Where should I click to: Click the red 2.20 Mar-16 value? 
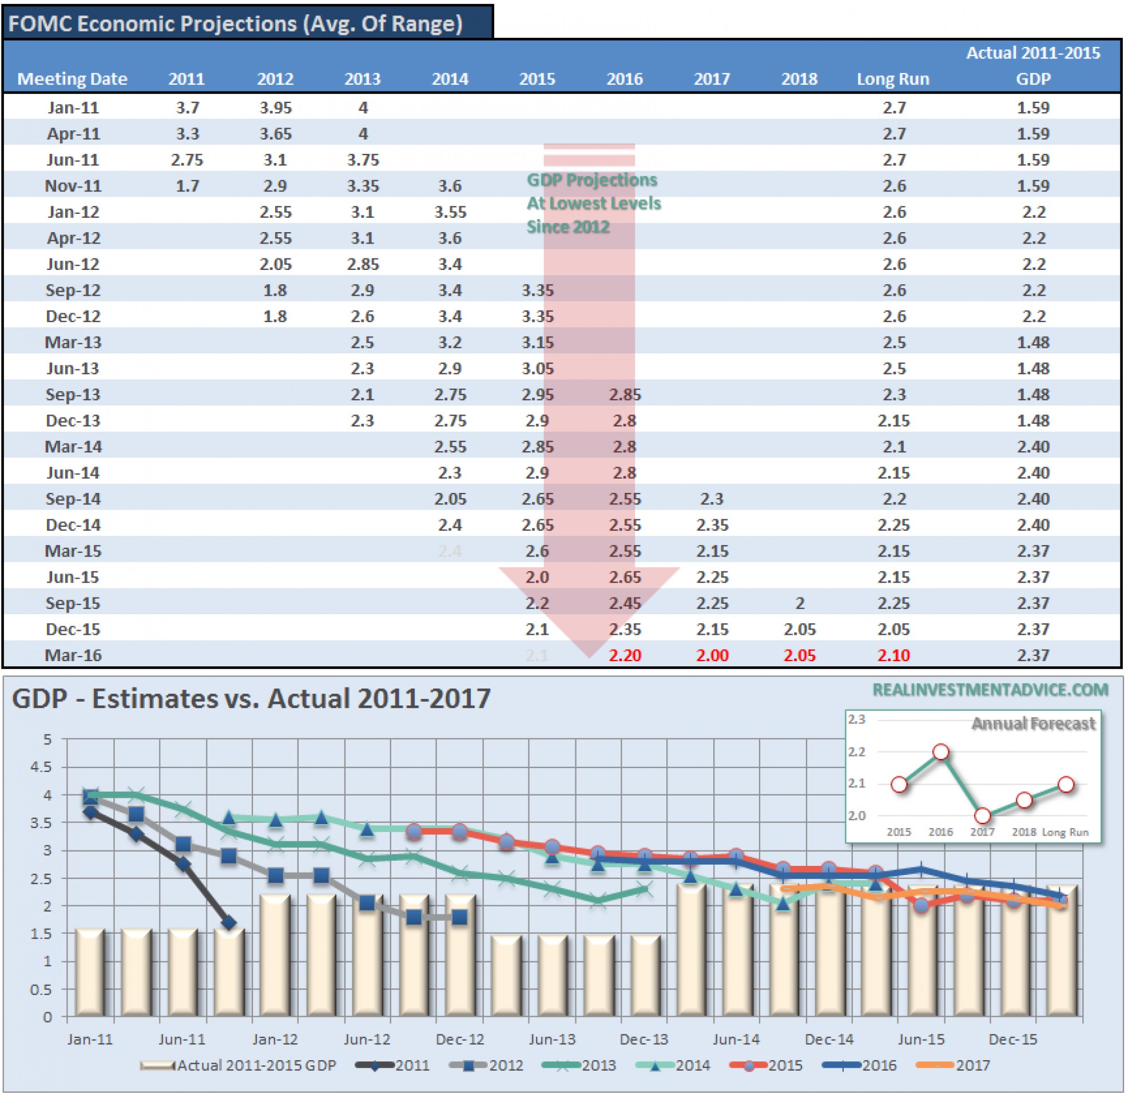pos(625,656)
